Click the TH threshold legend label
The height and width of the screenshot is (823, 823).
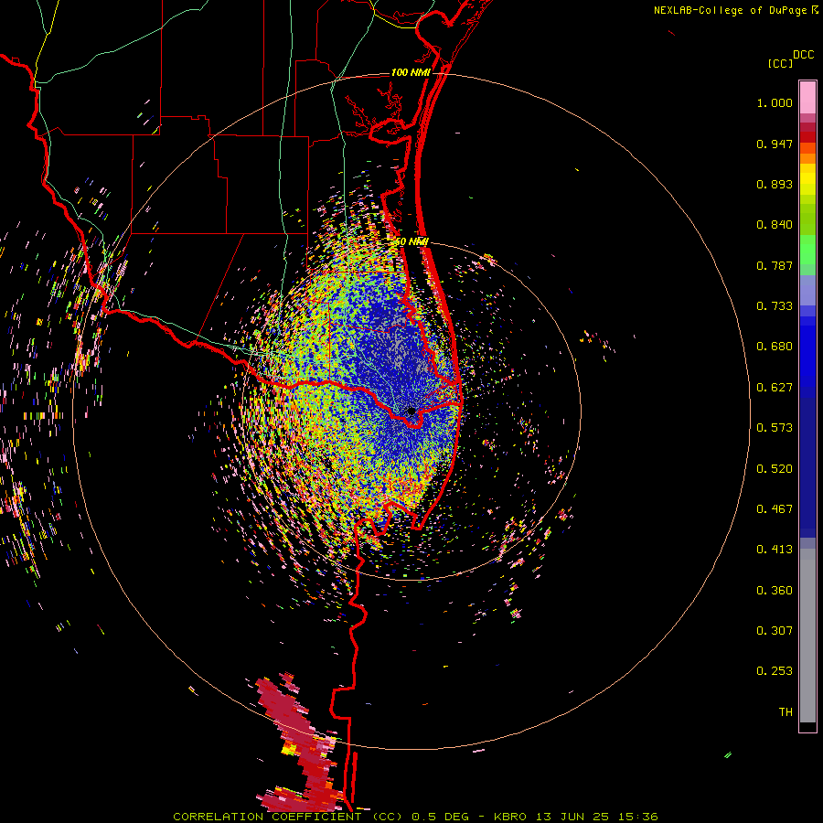click(x=786, y=711)
